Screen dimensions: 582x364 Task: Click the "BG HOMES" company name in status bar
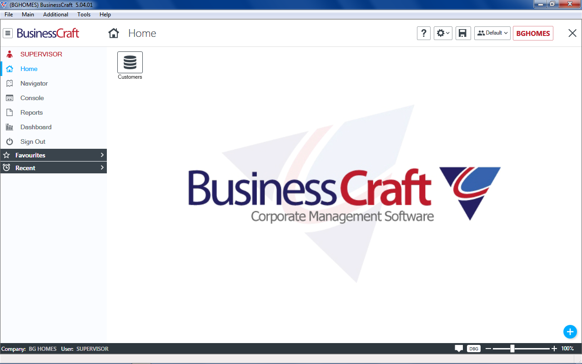tap(43, 349)
